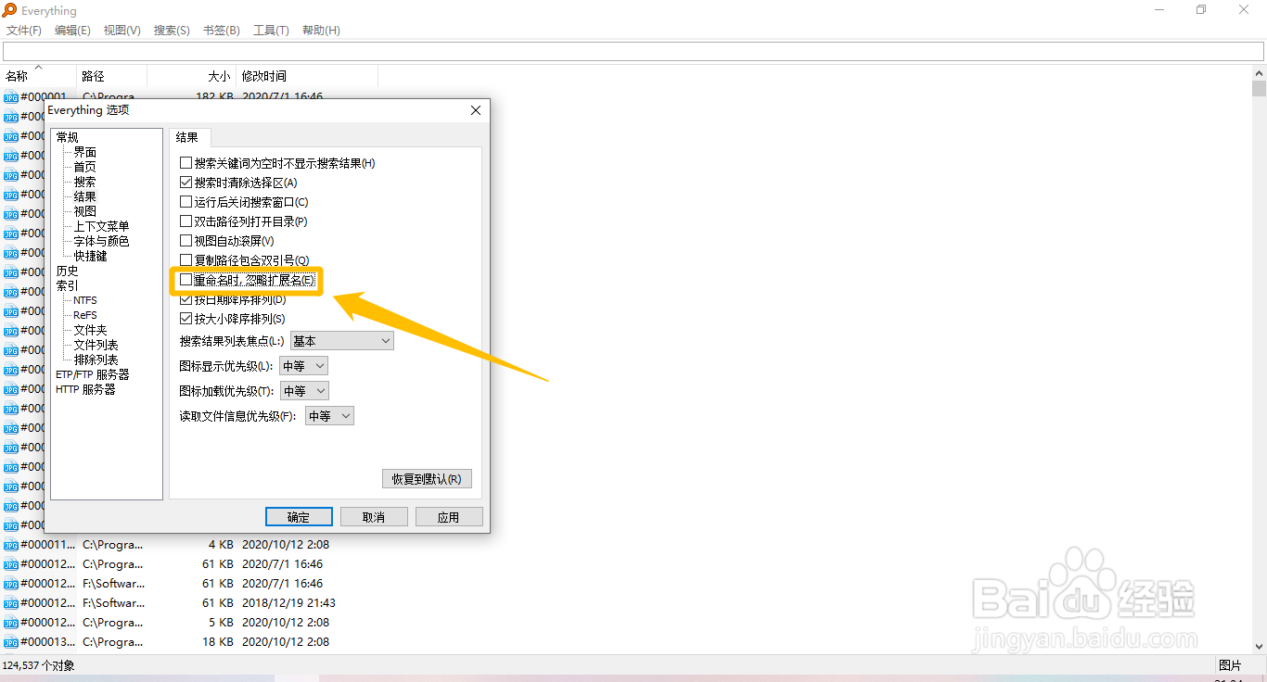Select NTFS under 索引
The image size is (1267, 682).
pyautogui.click(x=85, y=300)
